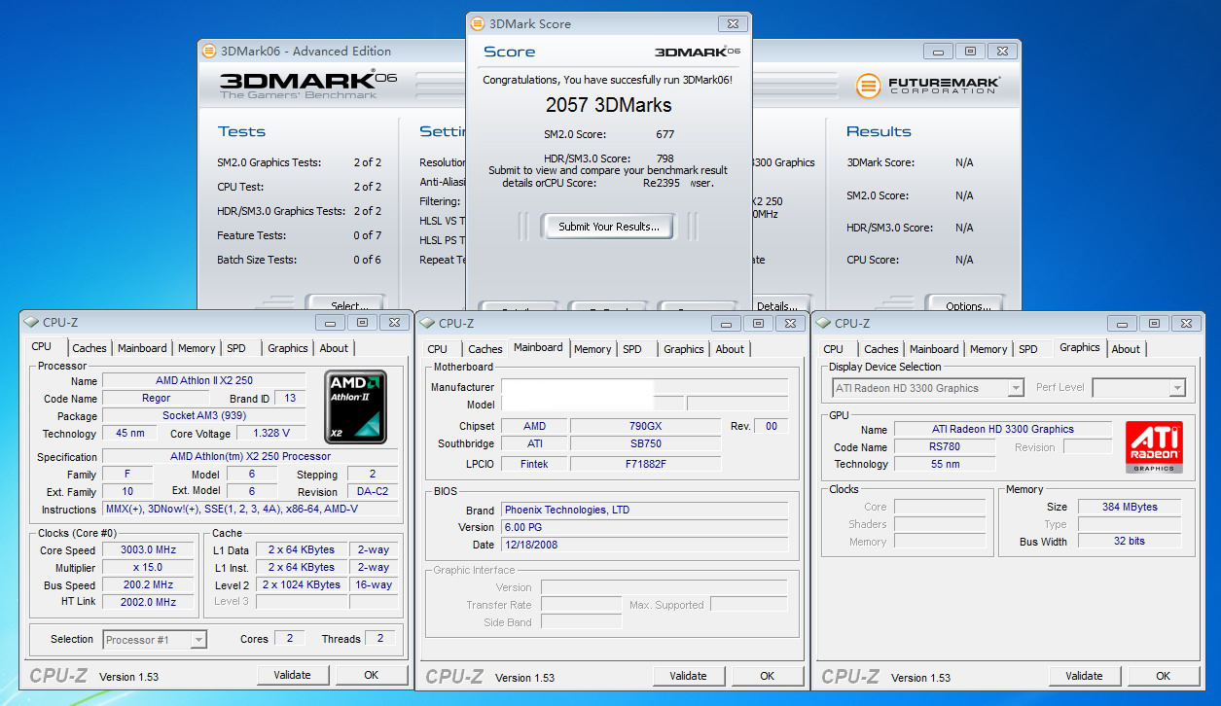This screenshot has height=706, width=1221.
Task: Click the 2057 3DMarks score text
Action: tap(608, 105)
